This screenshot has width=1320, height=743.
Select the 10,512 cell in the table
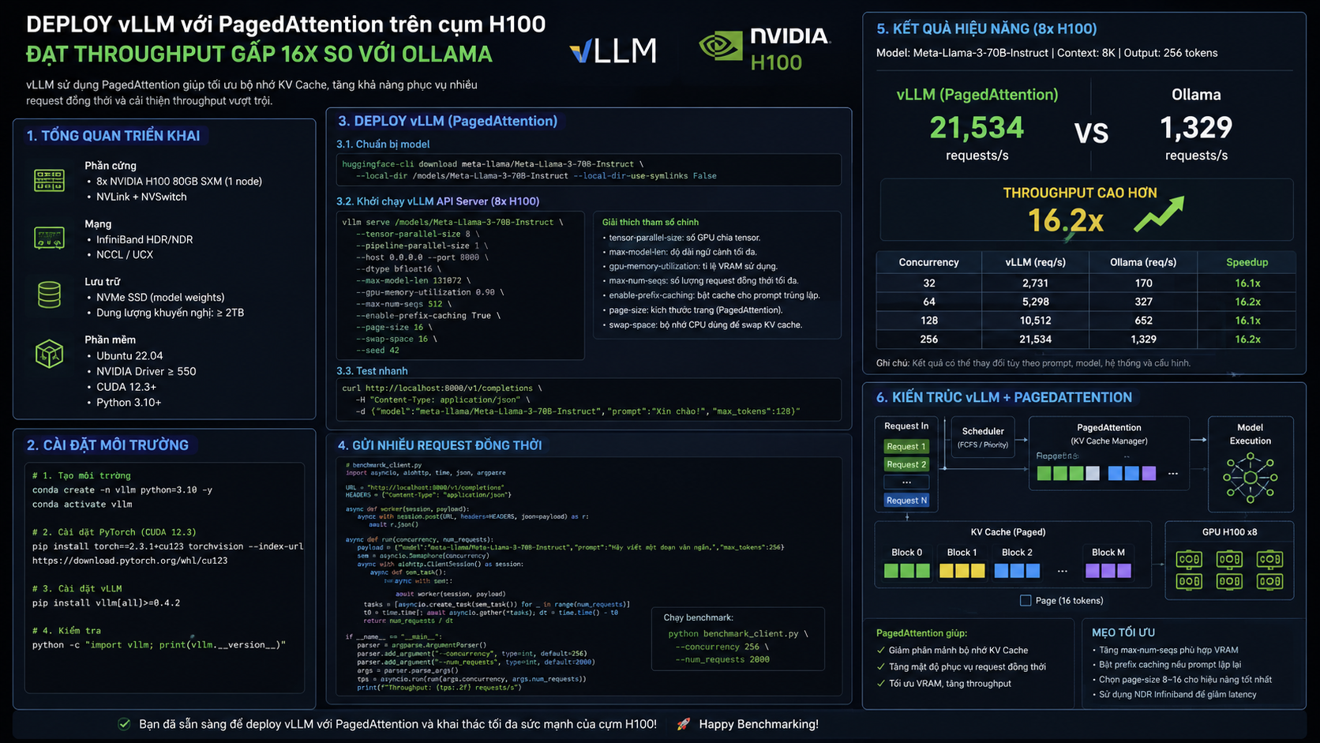(x=1035, y=321)
